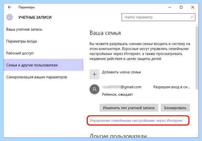Click the Ваша семья heading
The height and width of the screenshot is (141, 202).
tap(105, 33)
